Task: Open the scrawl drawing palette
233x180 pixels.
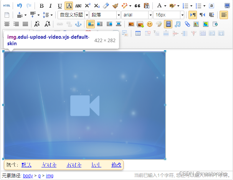Action: (159, 24)
